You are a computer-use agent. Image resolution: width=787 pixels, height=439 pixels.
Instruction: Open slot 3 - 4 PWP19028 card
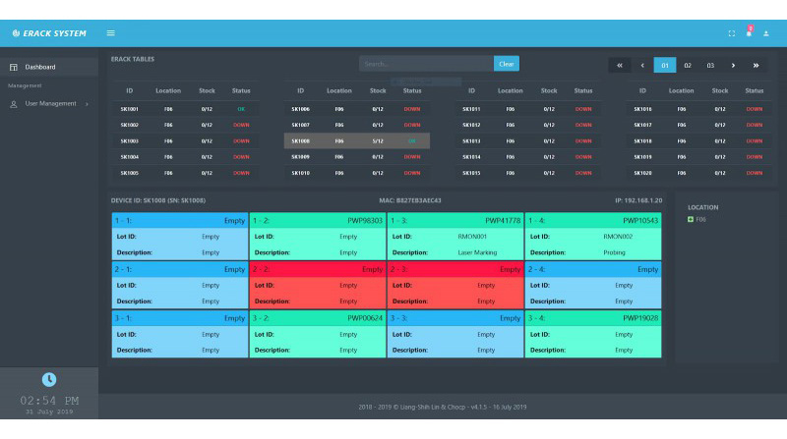tap(593, 334)
